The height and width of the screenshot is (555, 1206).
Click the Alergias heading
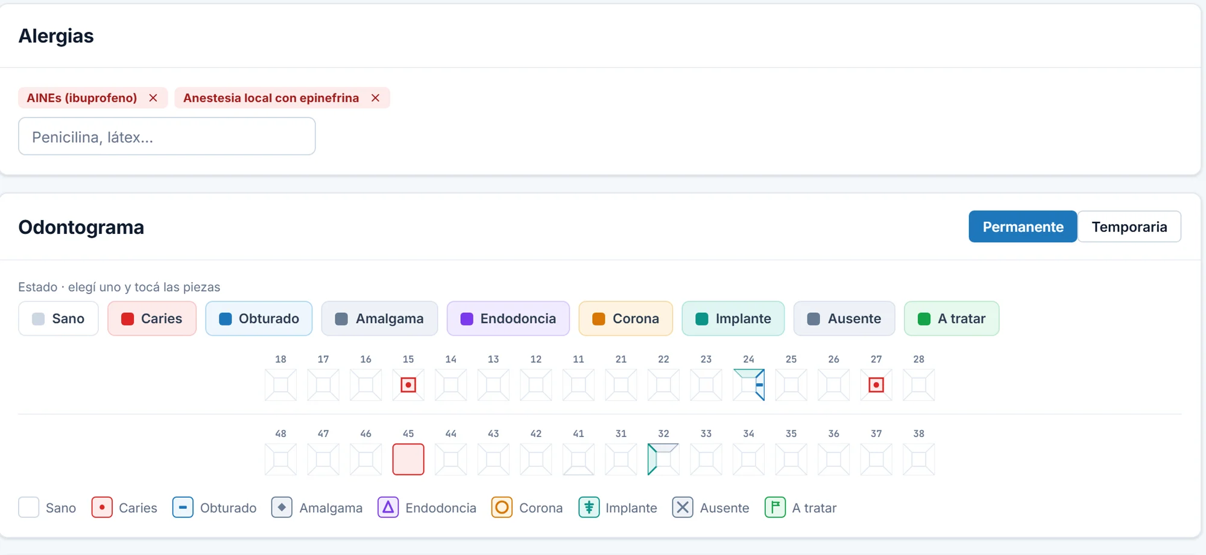pos(56,36)
